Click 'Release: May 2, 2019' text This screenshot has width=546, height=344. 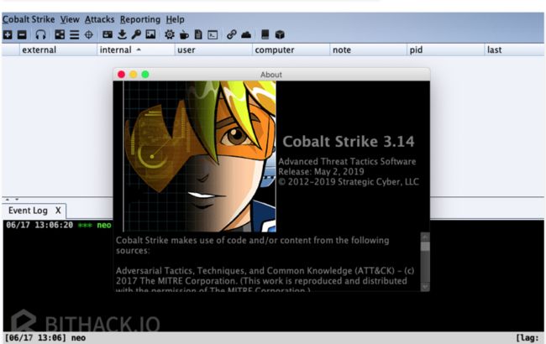321,172
